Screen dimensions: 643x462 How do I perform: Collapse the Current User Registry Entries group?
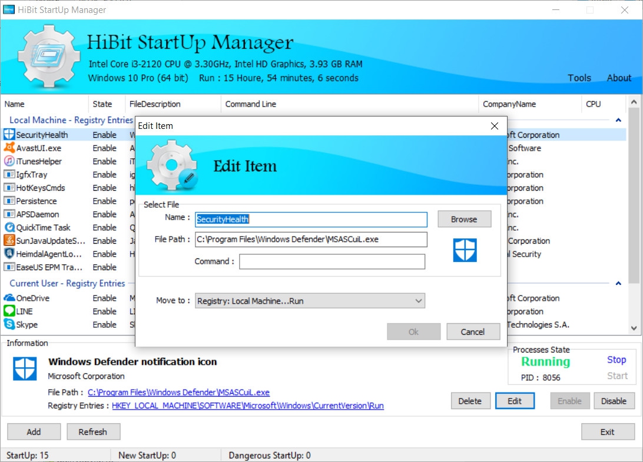click(x=618, y=283)
